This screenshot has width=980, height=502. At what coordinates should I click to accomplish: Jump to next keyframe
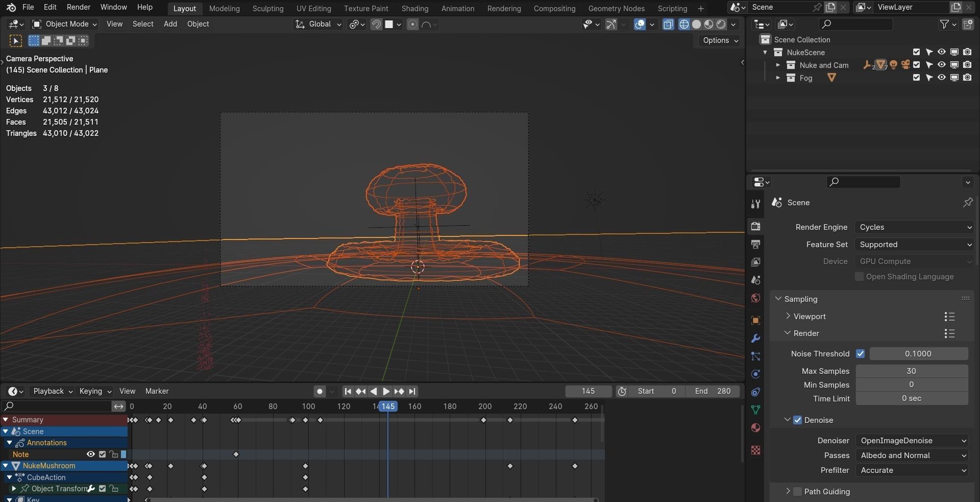click(399, 391)
